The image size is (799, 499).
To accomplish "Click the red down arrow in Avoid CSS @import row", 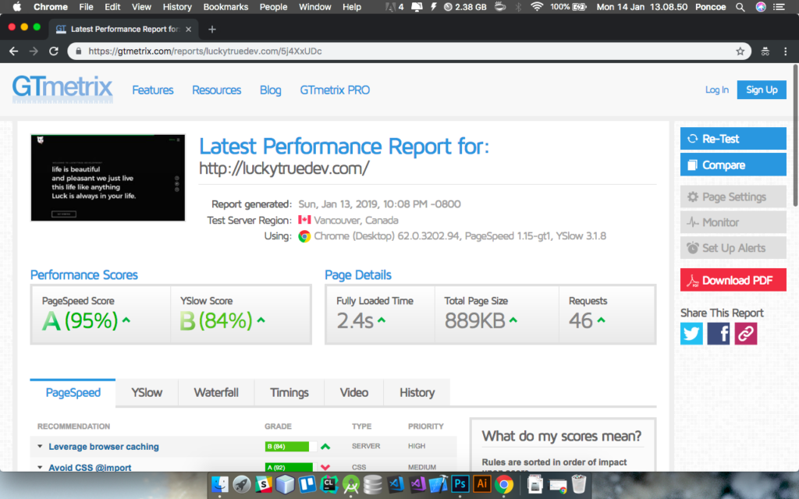I will pos(325,467).
